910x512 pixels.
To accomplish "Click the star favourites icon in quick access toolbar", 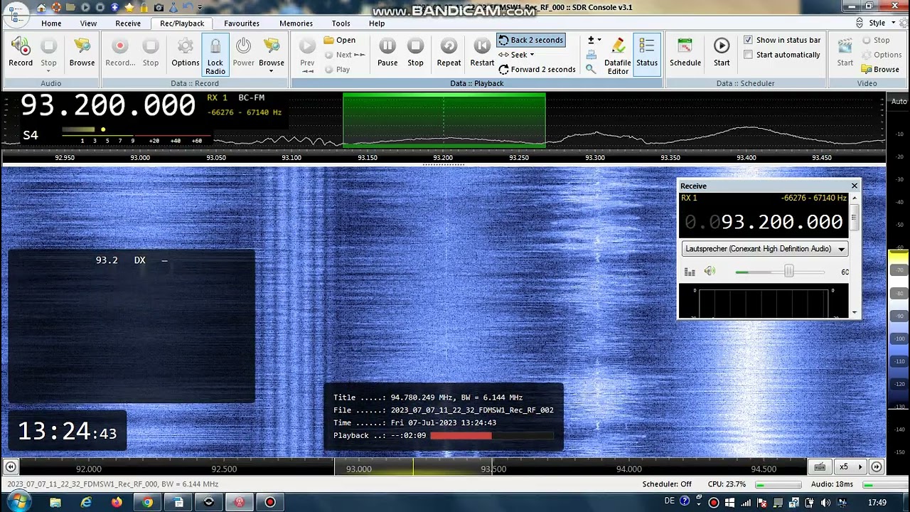I will pyautogui.click(x=129, y=7).
